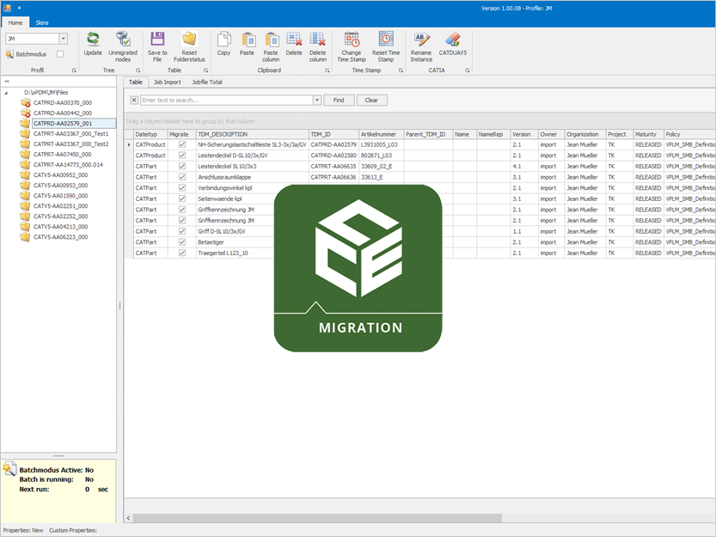Open Time Stamp group dialog launcher

tap(401, 70)
